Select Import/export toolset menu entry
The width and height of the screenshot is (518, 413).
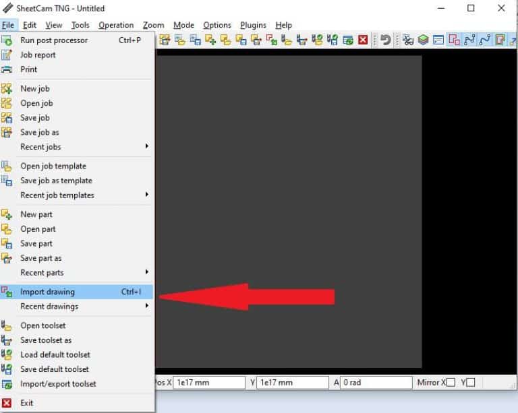[x=58, y=384]
